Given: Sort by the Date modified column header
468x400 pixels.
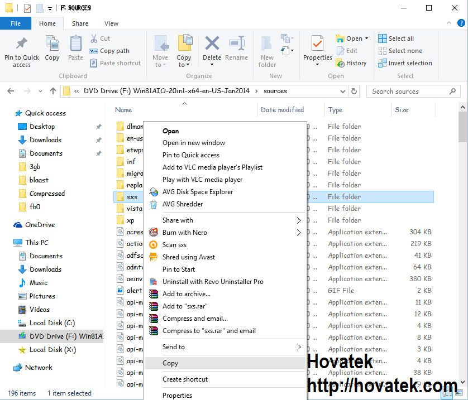Looking at the screenshot, I should (x=283, y=110).
